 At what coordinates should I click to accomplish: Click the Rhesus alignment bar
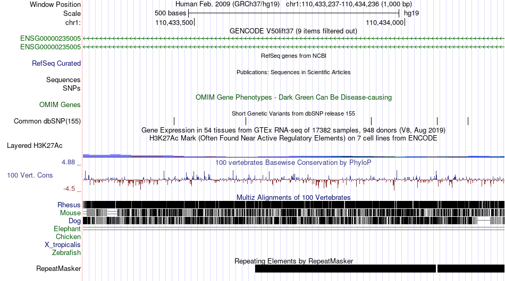(x=293, y=205)
